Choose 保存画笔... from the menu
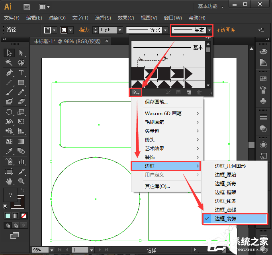This screenshot has height=255, width=272. click(156, 102)
